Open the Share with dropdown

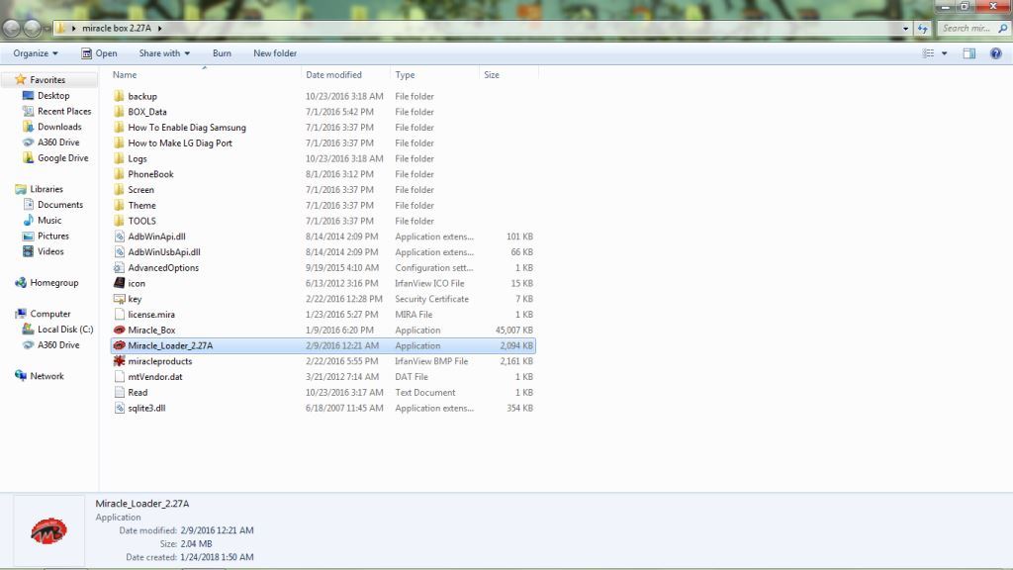[164, 53]
